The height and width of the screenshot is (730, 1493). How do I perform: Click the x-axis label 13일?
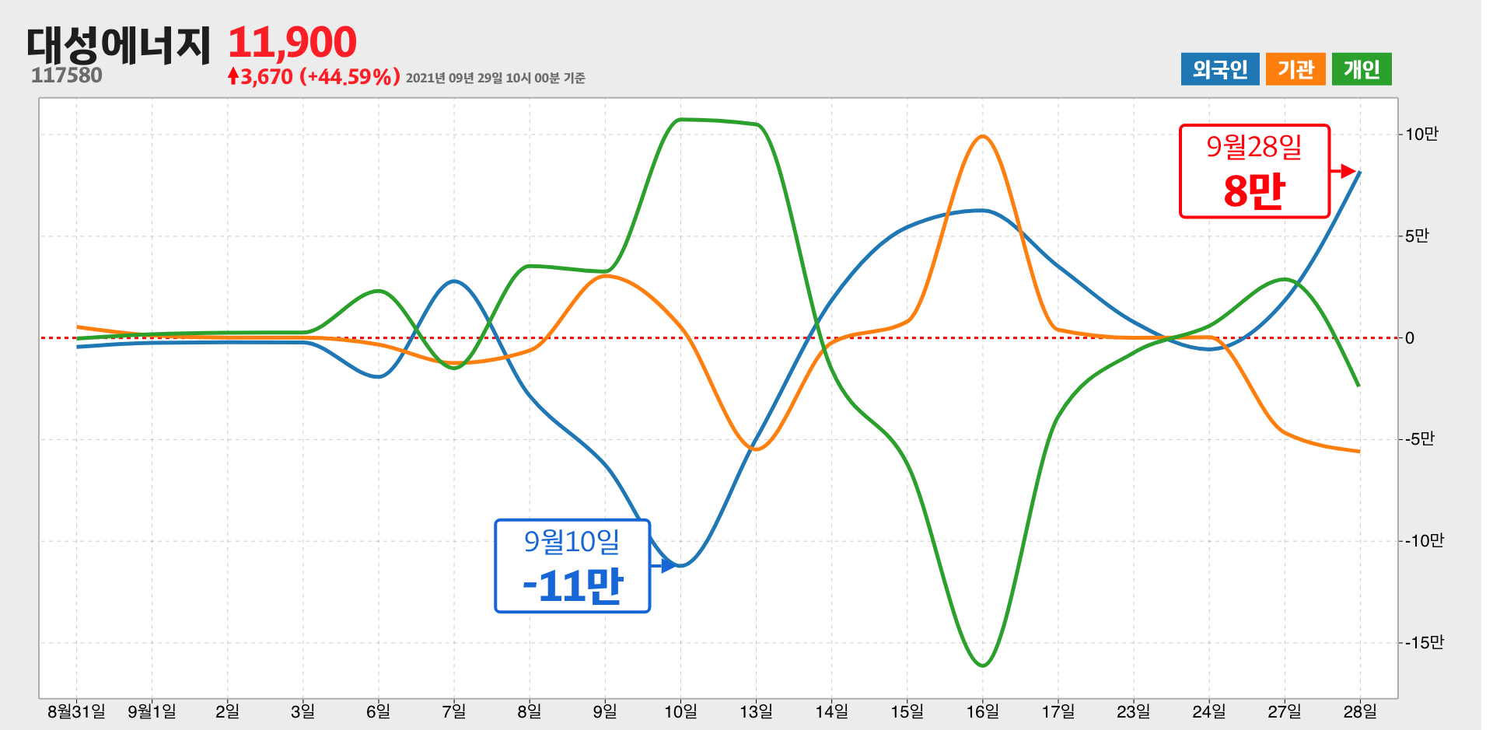tap(756, 711)
